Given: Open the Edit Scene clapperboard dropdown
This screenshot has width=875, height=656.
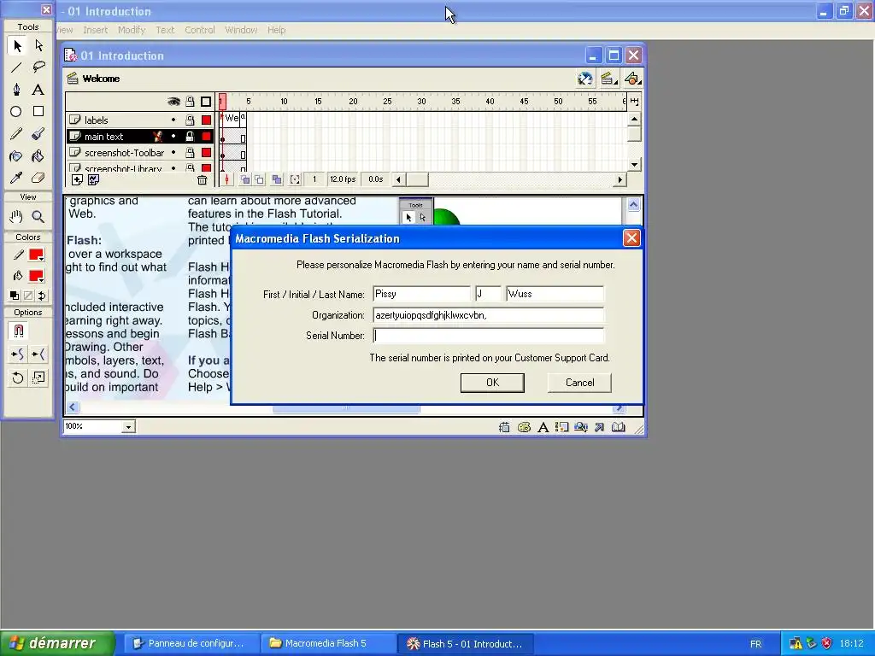Looking at the screenshot, I should pos(609,79).
